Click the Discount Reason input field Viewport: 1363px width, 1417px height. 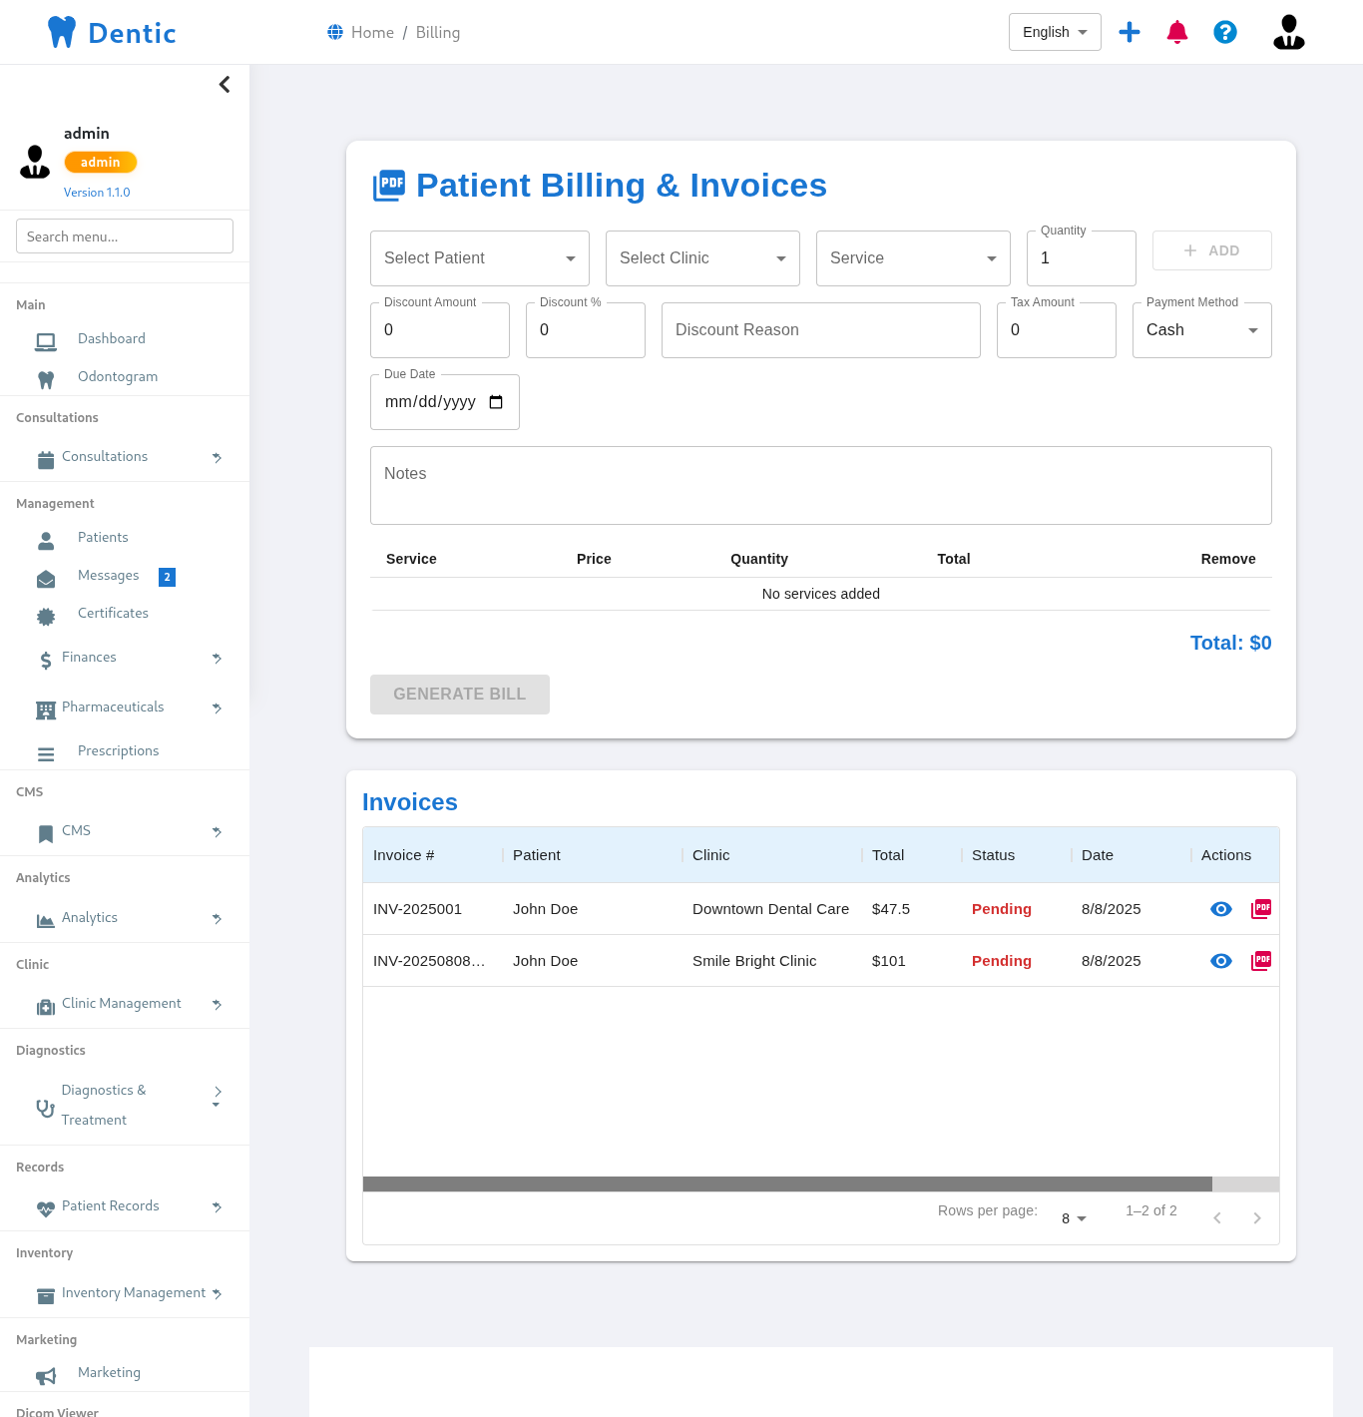(x=820, y=330)
